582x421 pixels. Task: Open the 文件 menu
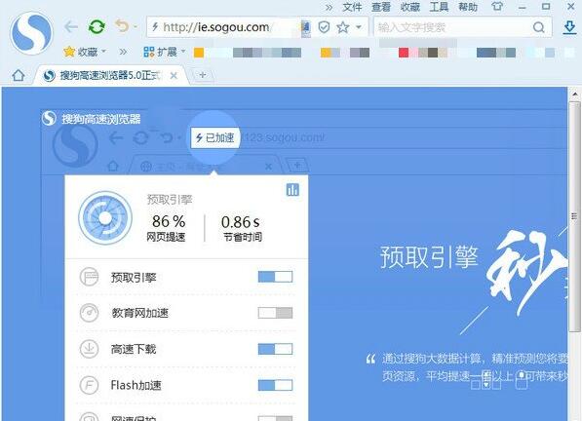click(x=352, y=7)
